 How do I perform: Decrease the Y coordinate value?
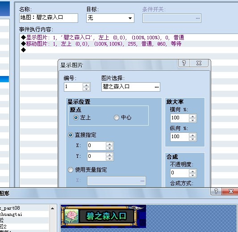click(x=109, y=159)
